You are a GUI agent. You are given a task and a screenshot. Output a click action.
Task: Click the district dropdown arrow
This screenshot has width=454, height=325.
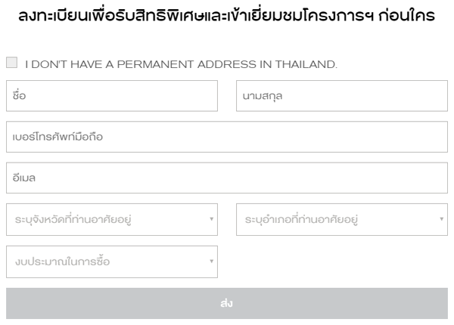tap(442, 220)
